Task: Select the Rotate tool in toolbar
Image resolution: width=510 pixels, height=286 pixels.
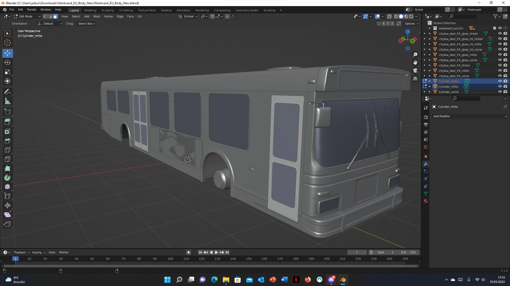Action: (7, 63)
